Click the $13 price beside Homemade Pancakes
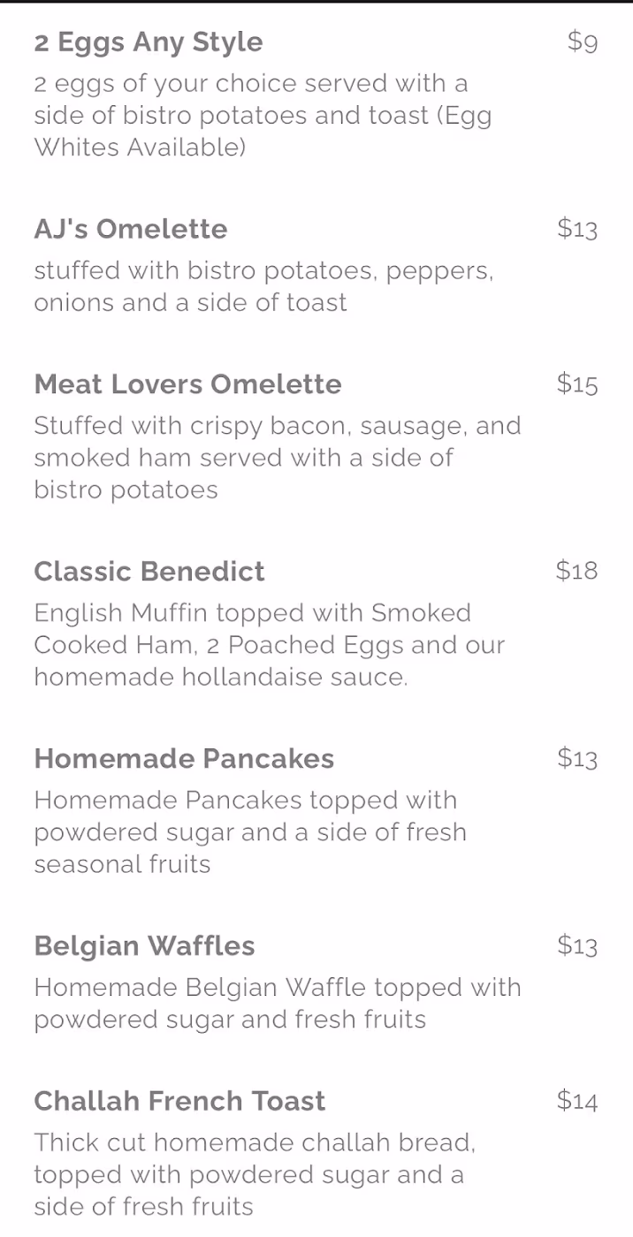The image size is (633, 1237). [x=577, y=758]
